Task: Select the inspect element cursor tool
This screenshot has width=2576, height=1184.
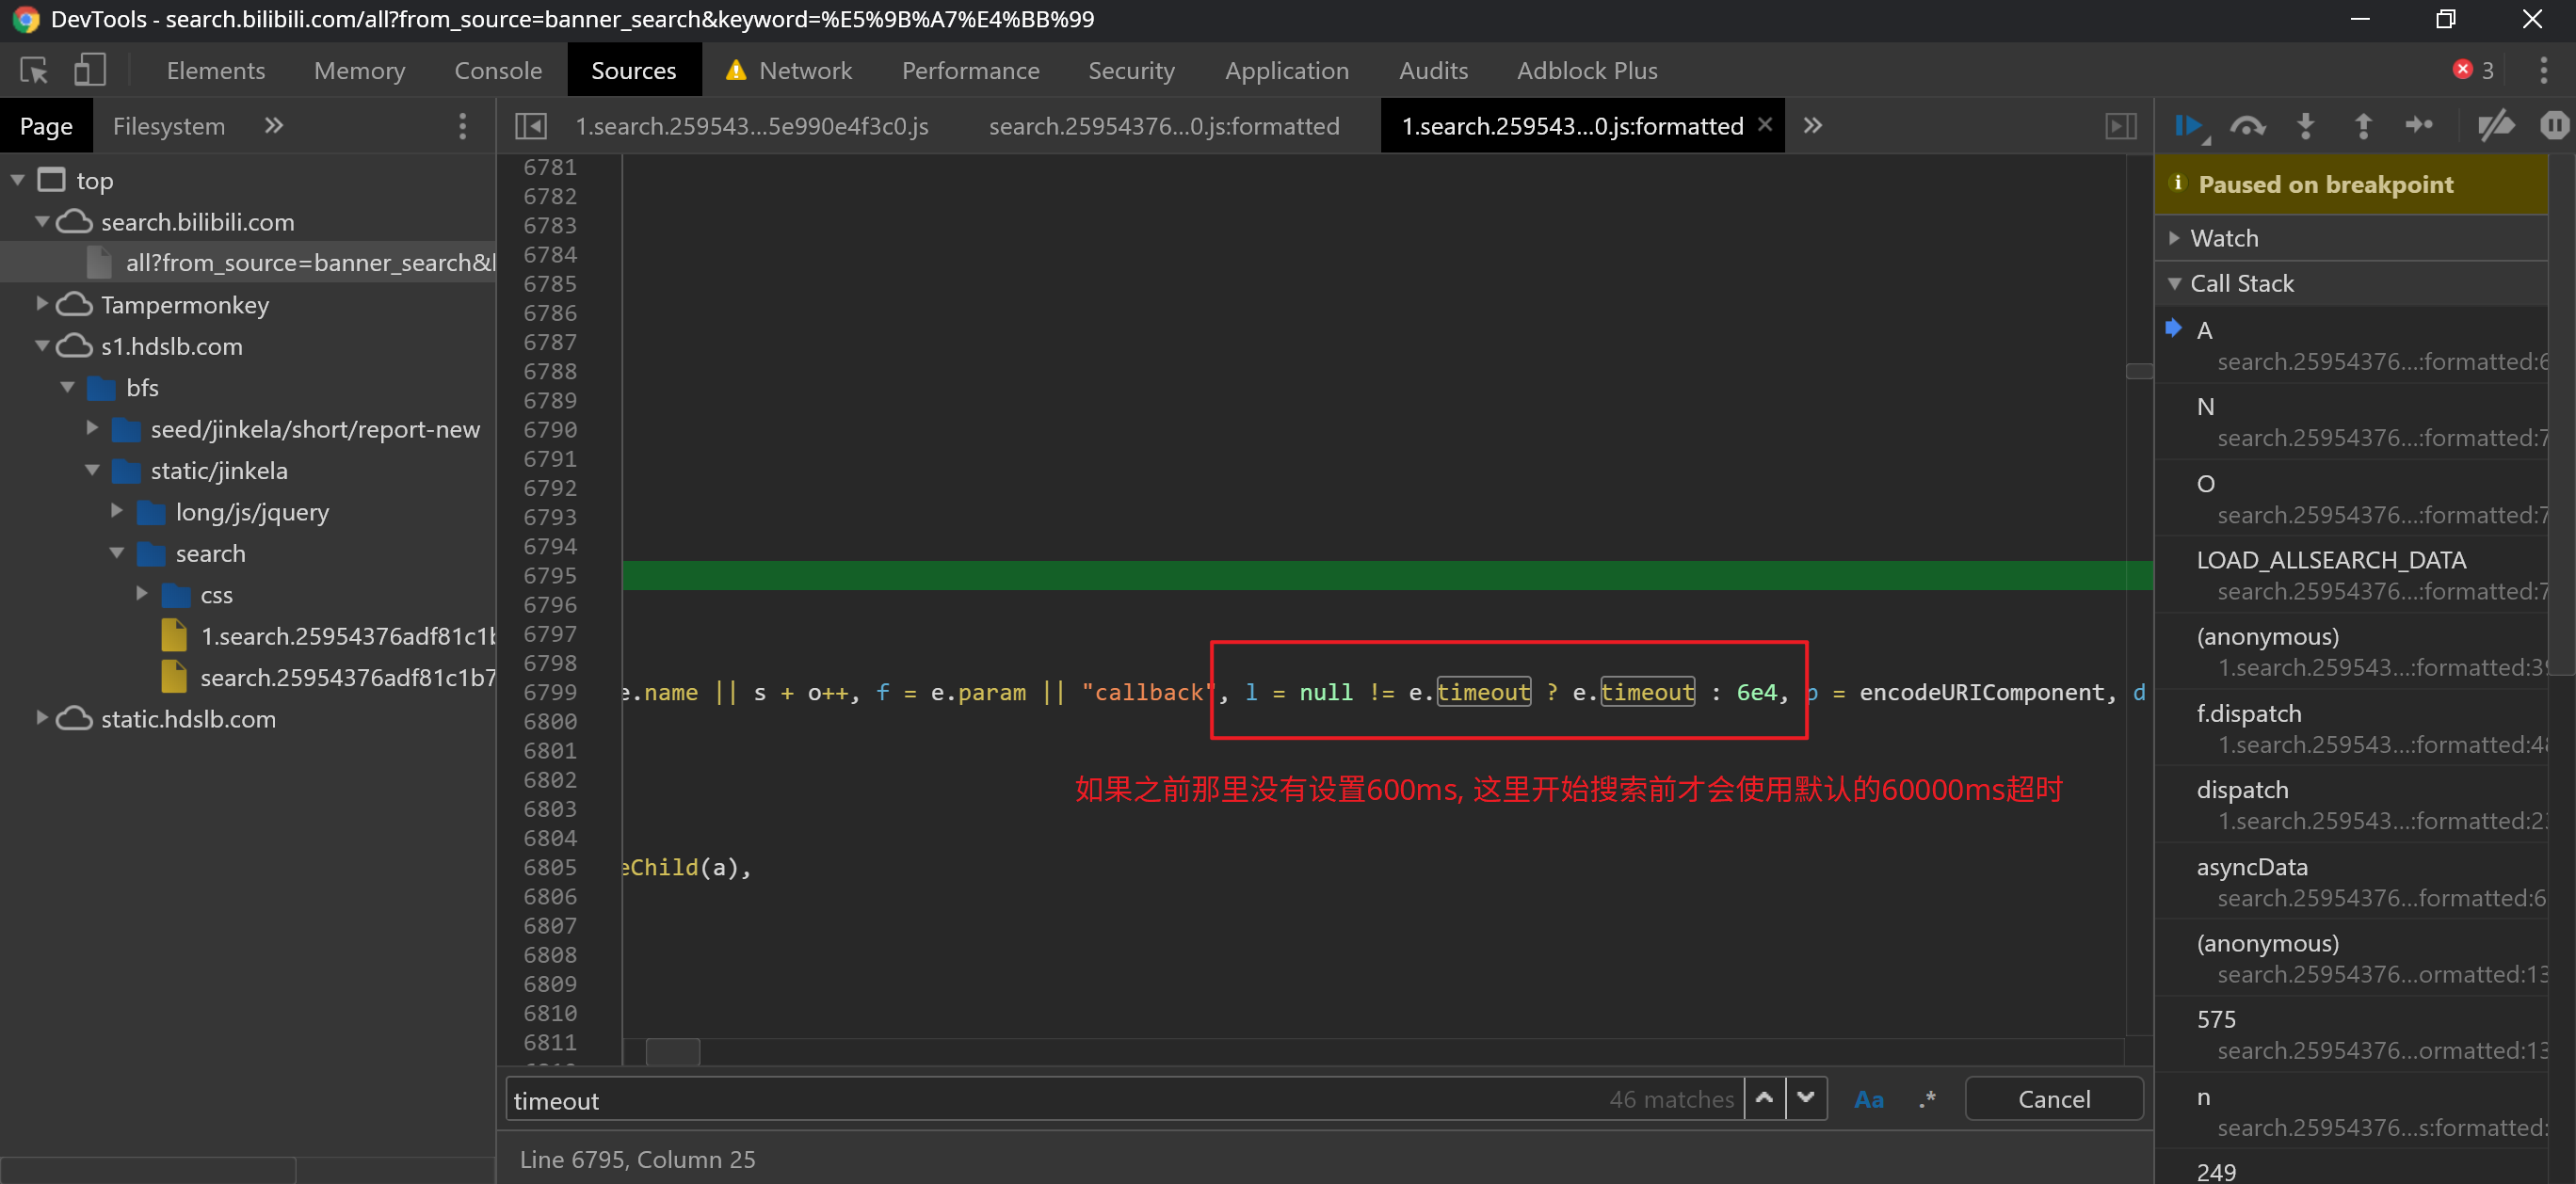Action: [x=33, y=69]
